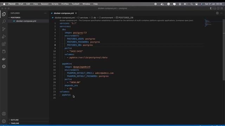Open editor More Actions ellipsis

[x=221, y=13]
